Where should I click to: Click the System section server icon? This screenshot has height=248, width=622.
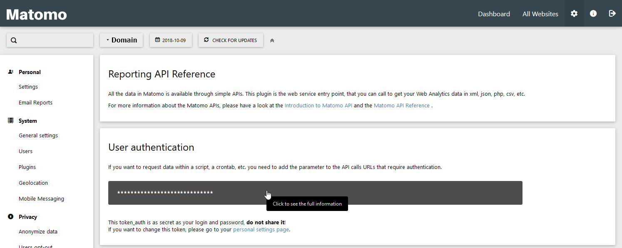(11, 121)
